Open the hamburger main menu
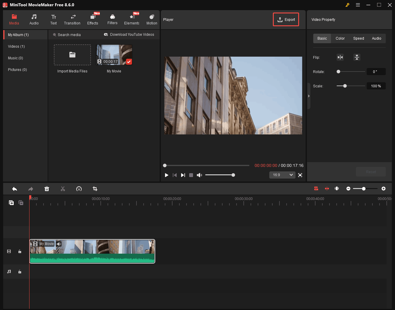Screen dimensions: 395x310 pos(358,5)
